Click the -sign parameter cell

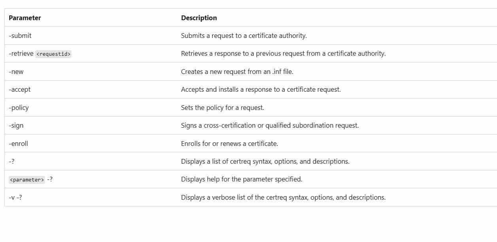[x=16, y=125]
